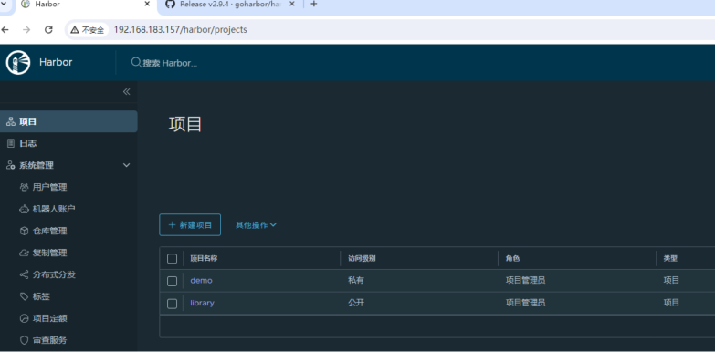Click the 私有 cell in demo row
This screenshot has height=352, width=715.
[356, 281]
